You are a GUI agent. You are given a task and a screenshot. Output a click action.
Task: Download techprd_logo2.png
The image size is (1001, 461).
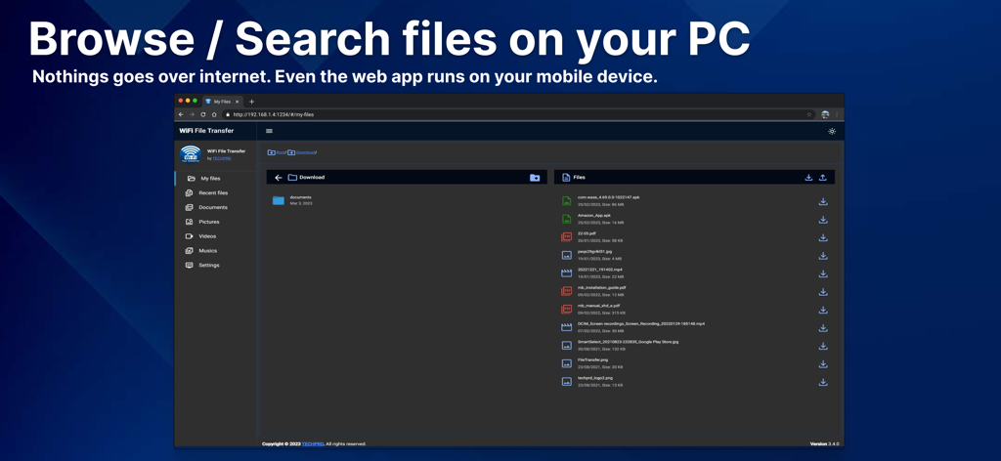pyautogui.click(x=823, y=382)
